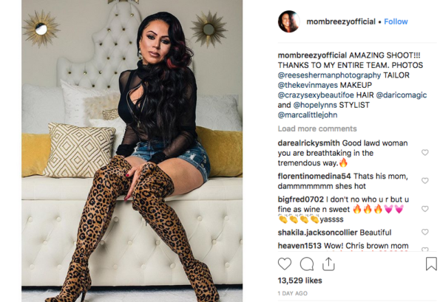The height and width of the screenshot is (302, 440).
Task: Open the comment speech bubble icon
Action: pyautogui.click(x=307, y=264)
